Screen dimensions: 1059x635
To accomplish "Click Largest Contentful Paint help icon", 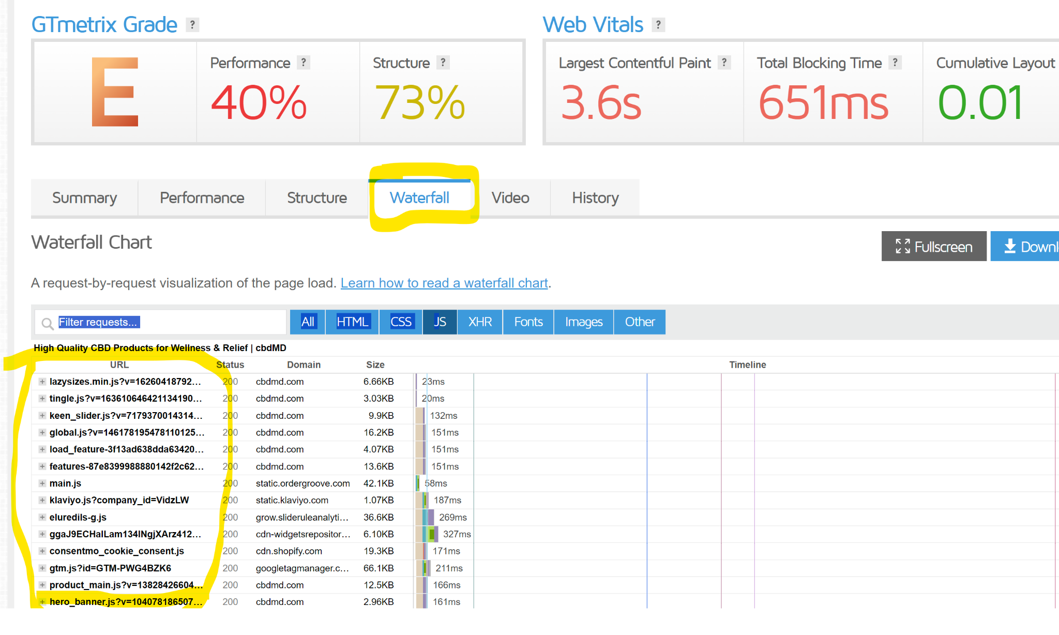I will point(724,63).
